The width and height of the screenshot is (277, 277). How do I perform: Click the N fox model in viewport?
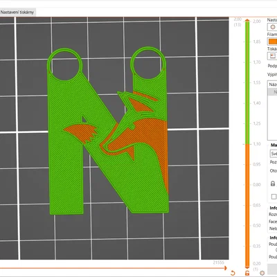pyautogui.click(x=109, y=131)
